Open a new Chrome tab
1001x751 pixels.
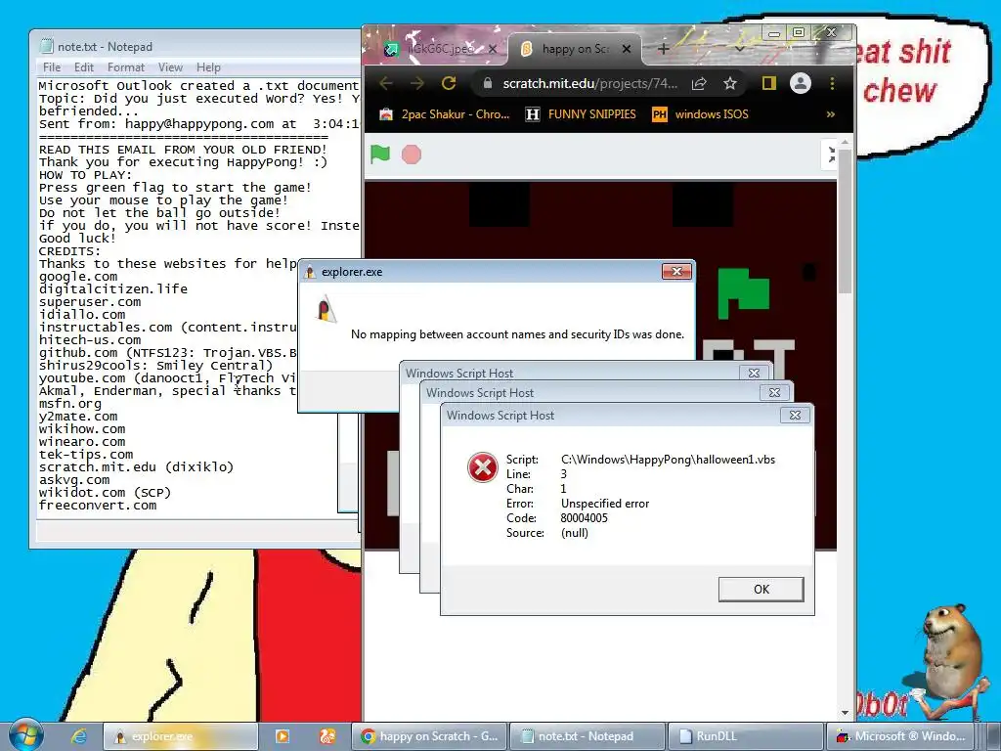tap(664, 49)
